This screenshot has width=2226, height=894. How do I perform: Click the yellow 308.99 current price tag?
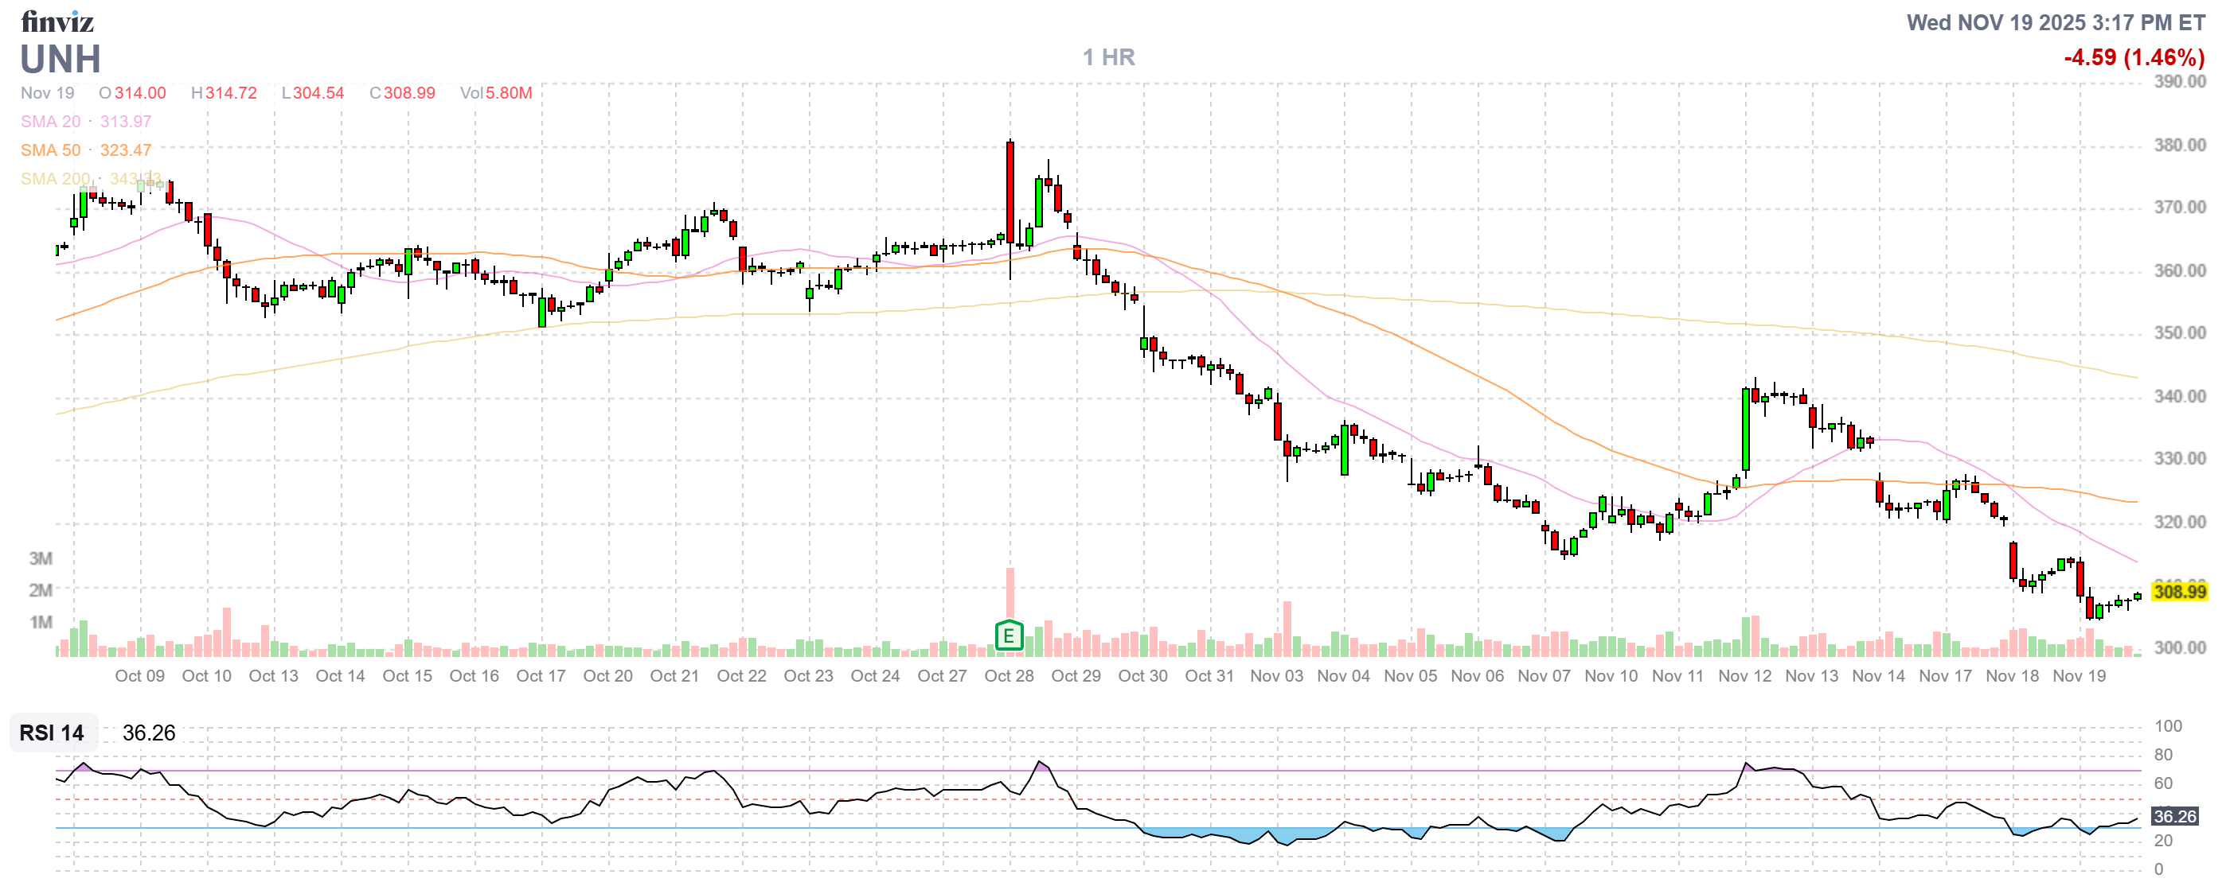(2178, 592)
